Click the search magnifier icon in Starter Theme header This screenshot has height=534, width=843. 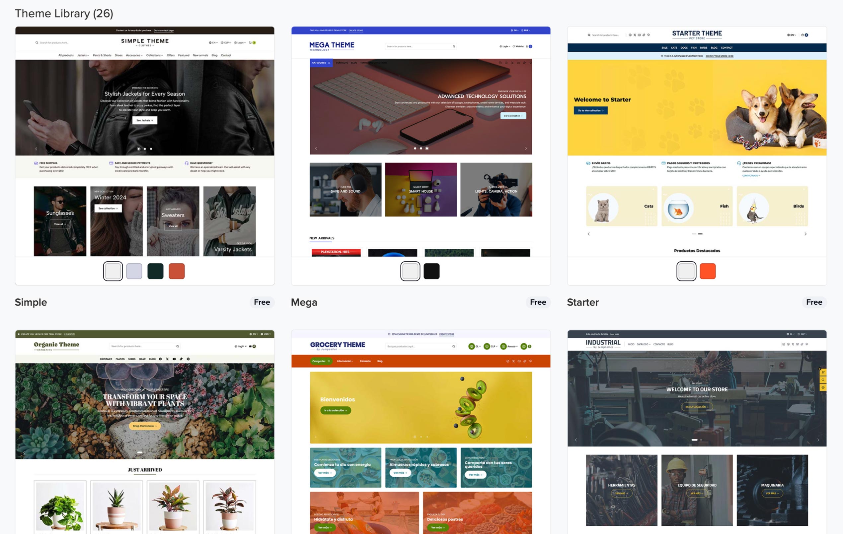[589, 35]
